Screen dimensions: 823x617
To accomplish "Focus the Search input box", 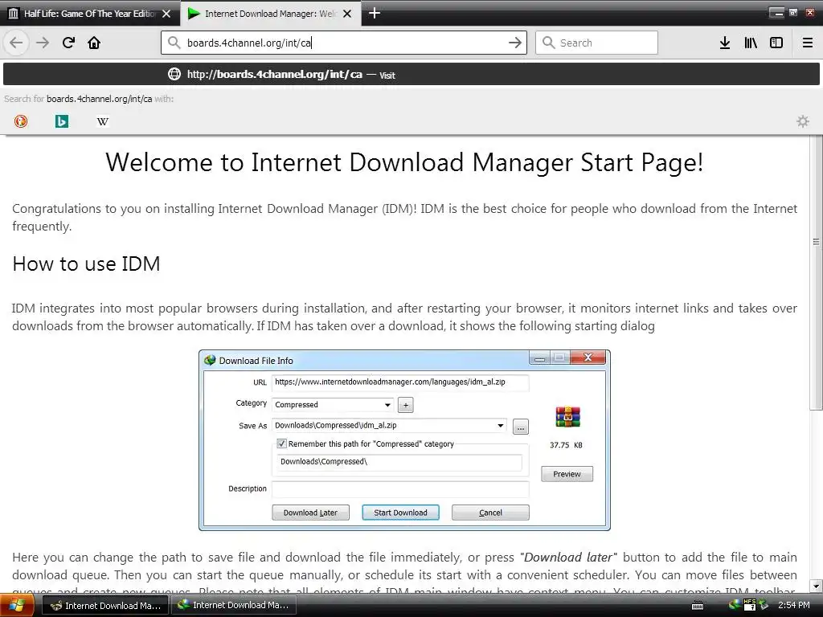I will (596, 43).
